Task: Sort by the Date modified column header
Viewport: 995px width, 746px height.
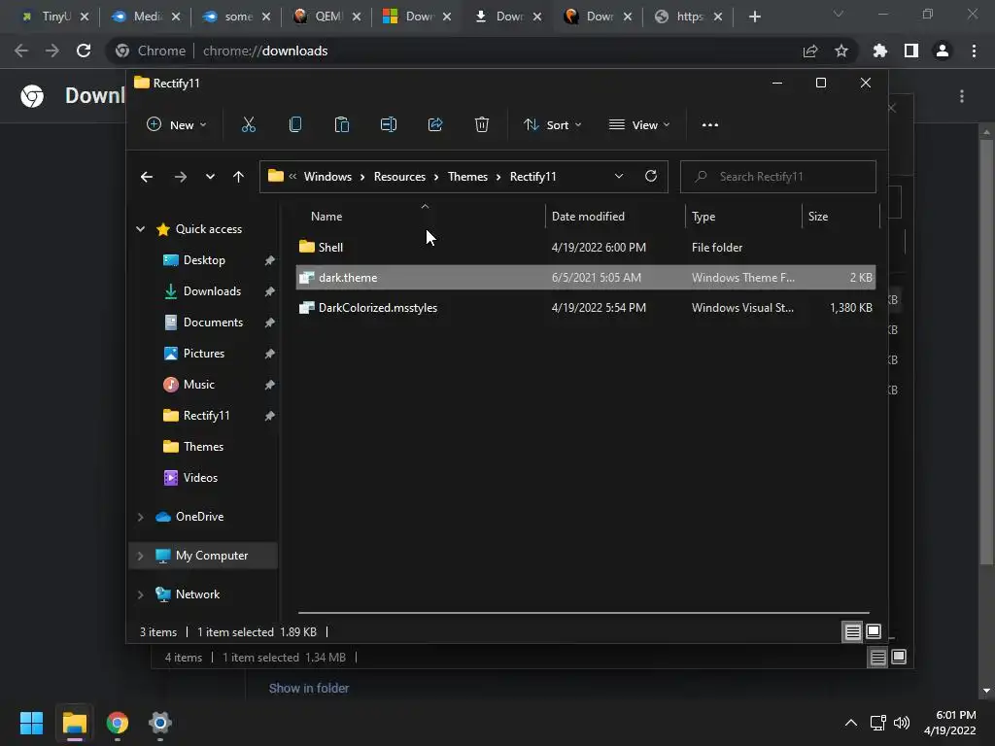Action: coord(615,217)
